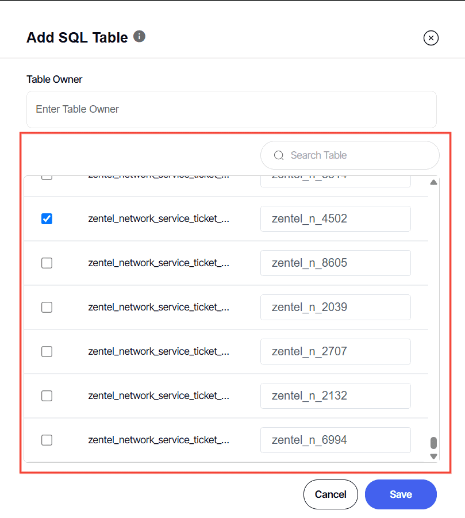Select the checkbox next to zentel_n_2039
465x518 pixels.
pyautogui.click(x=47, y=307)
